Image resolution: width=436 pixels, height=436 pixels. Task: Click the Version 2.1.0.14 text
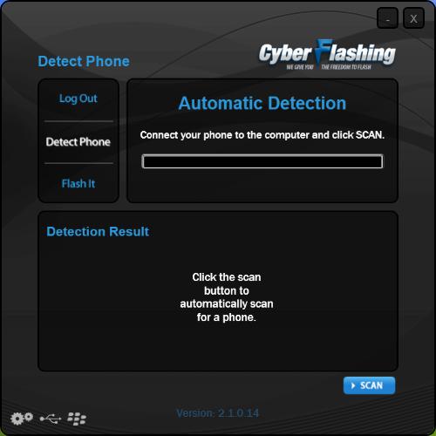pyautogui.click(x=217, y=413)
